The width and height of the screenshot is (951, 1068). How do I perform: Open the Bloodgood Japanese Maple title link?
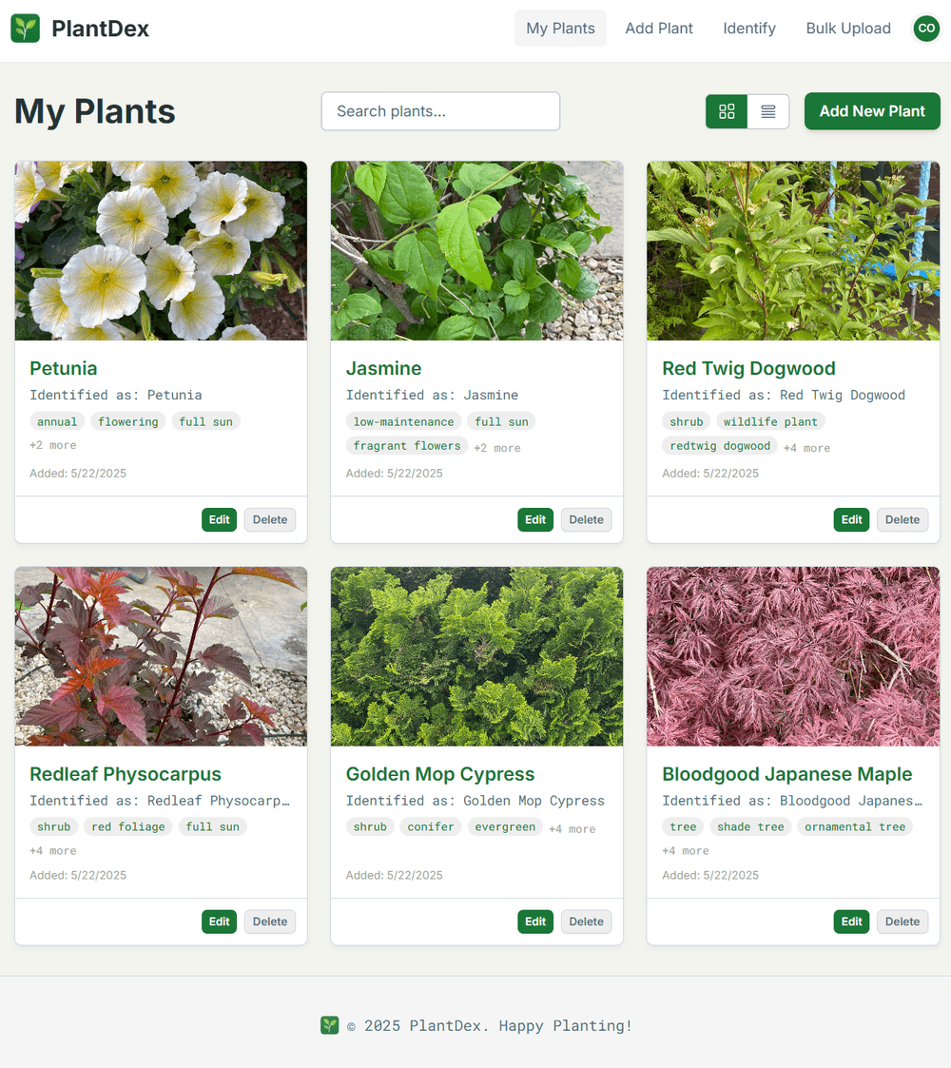click(786, 774)
